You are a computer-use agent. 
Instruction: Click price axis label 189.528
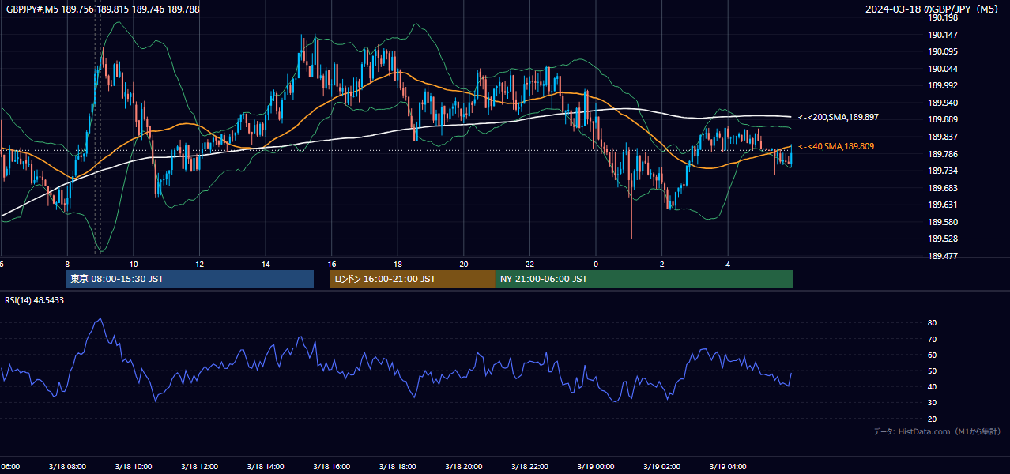(944, 239)
